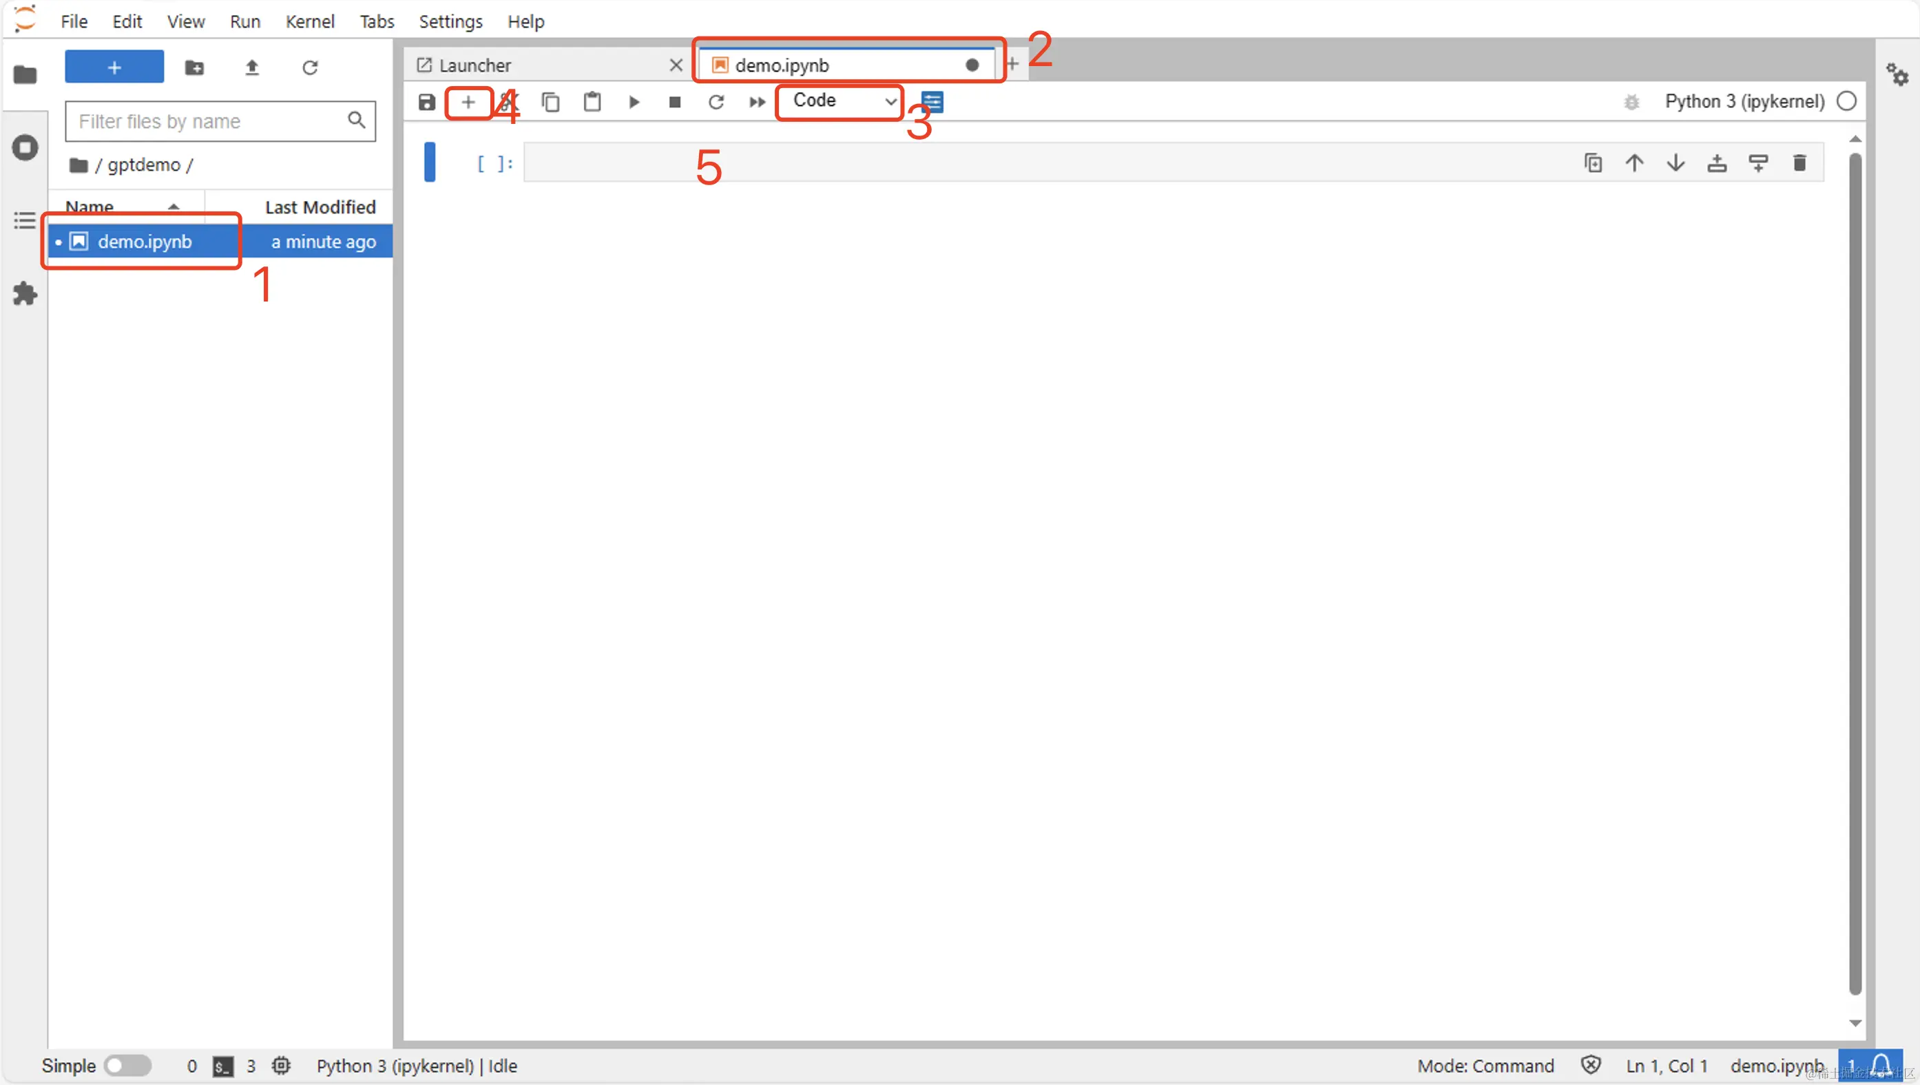Switch kernel via Python 3 (ipykernel) label

(x=1744, y=101)
